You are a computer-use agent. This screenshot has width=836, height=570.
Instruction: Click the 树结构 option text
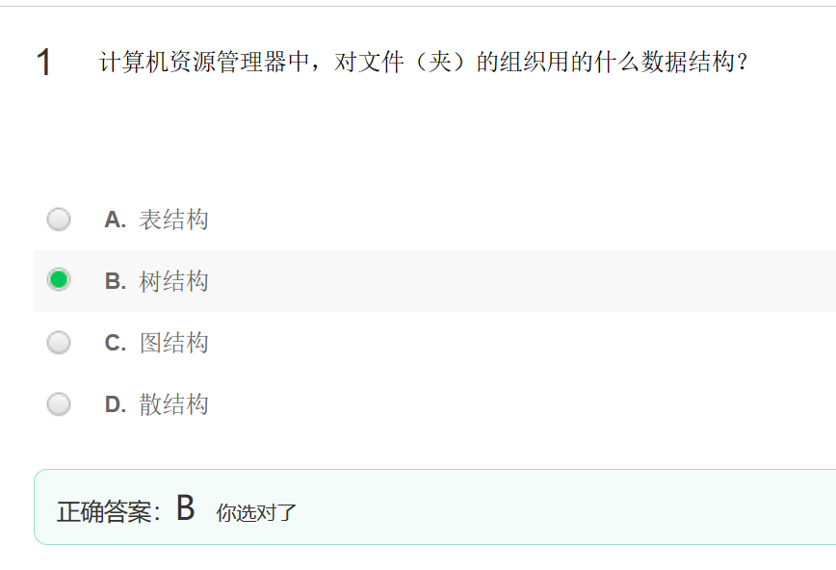(x=173, y=281)
